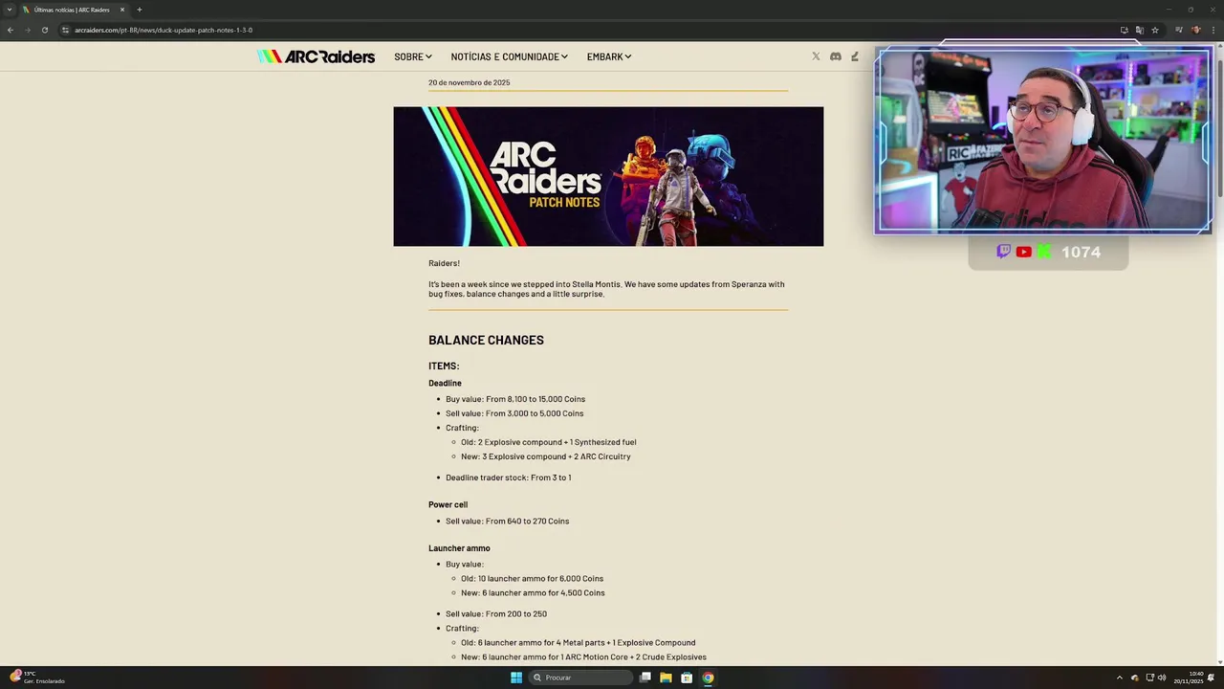This screenshot has width=1224, height=689.
Task: Open the notification bell in taskbar
Action: (1211, 678)
